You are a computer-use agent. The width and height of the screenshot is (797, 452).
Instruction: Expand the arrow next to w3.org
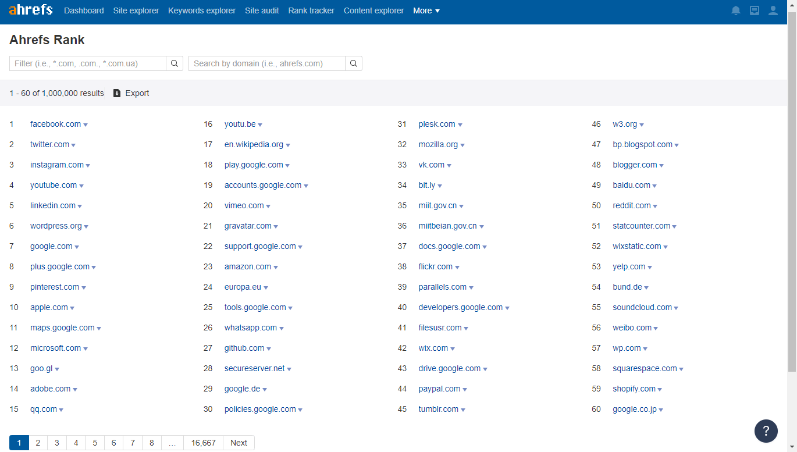point(642,125)
